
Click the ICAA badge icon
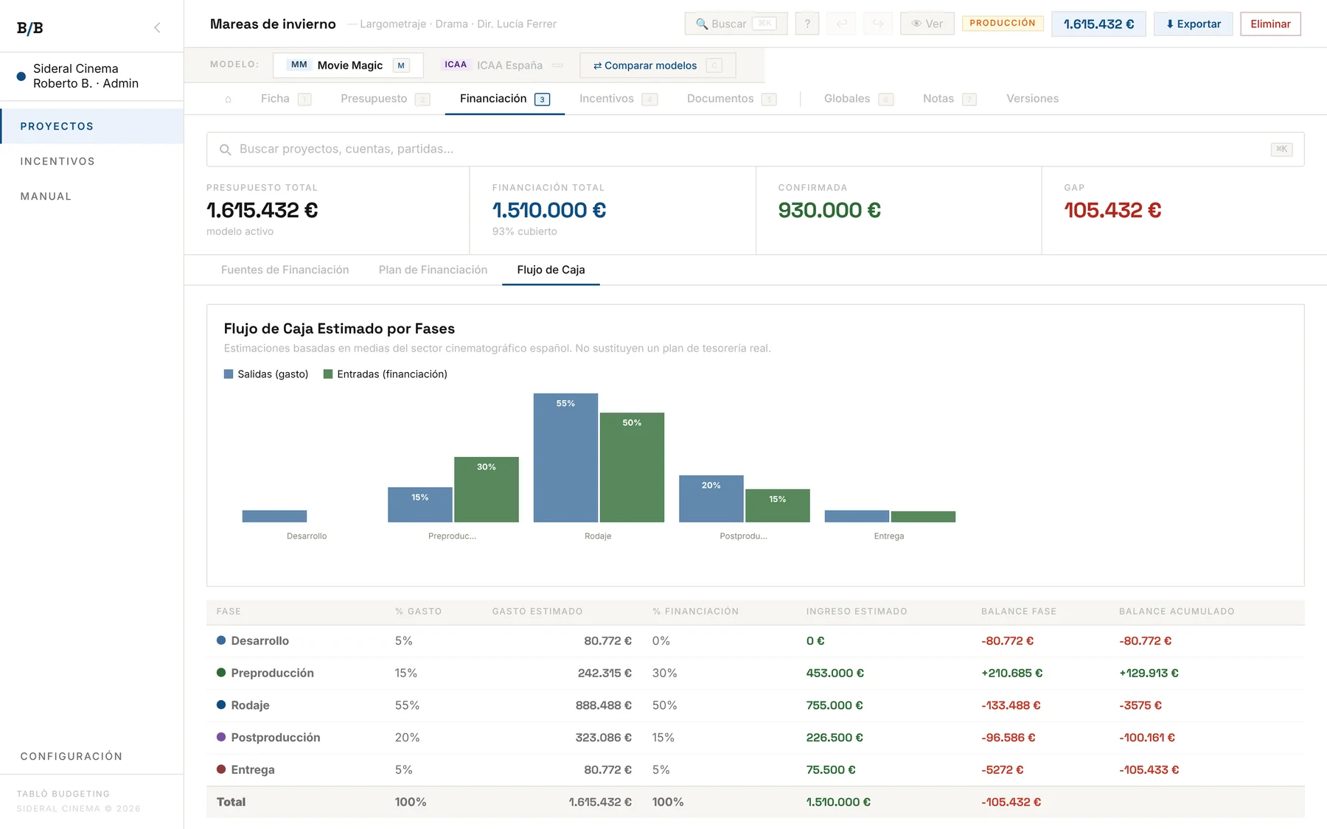(456, 65)
